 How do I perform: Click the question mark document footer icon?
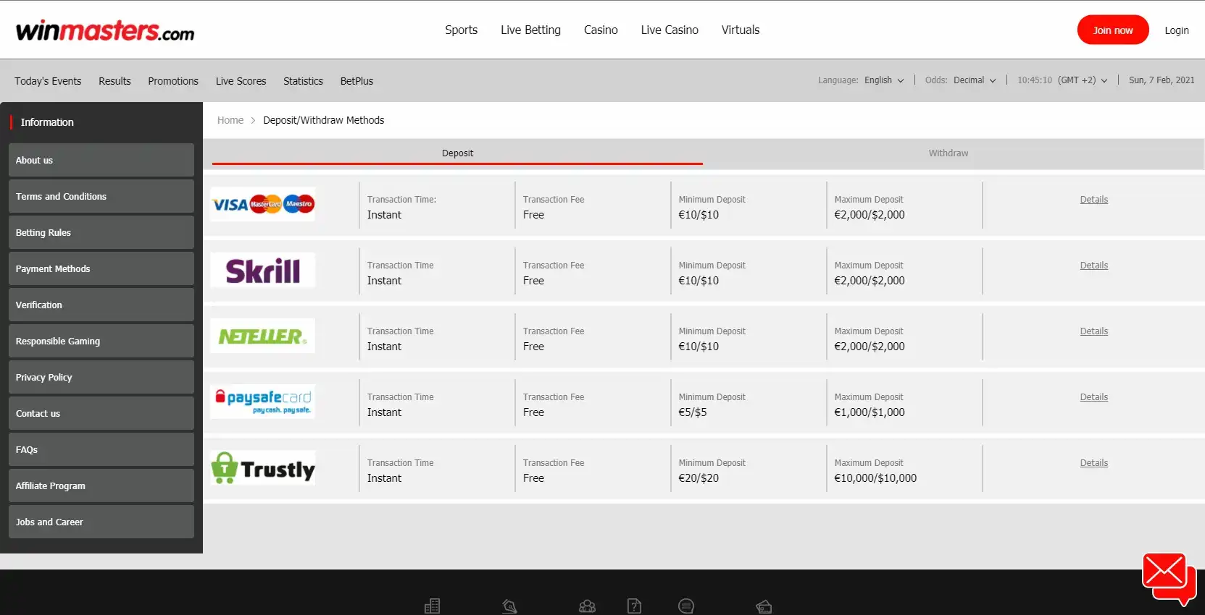(634, 606)
